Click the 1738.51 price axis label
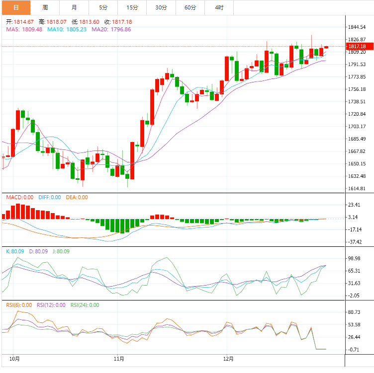The width and height of the screenshot is (374, 373). tap(357, 102)
